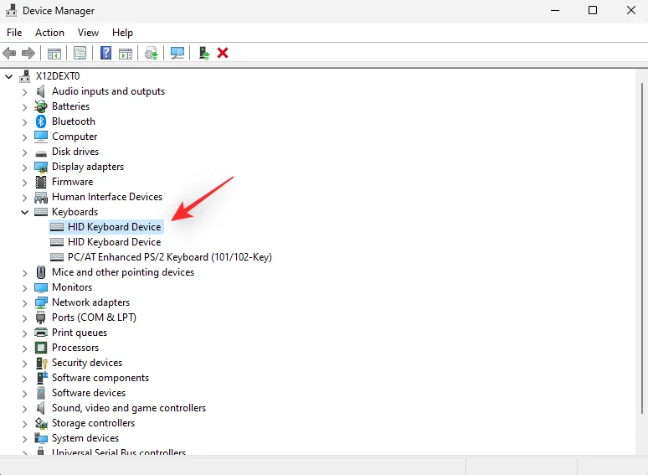Select the Print queues category
The width and height of the screenshot is (648, 475).
click(80, 333)
